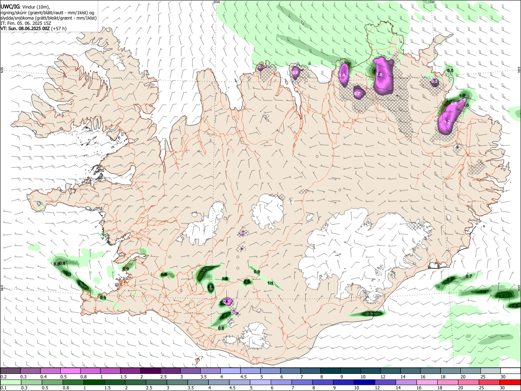Click the black '0.6' value below the 2.1 area
Image resolution: width=521 pixels, height=391 pixels.
(221, 328)
